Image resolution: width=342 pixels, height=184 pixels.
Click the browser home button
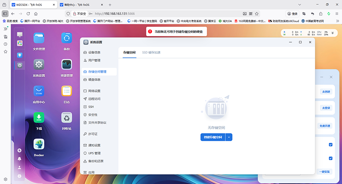click(36, 14)
